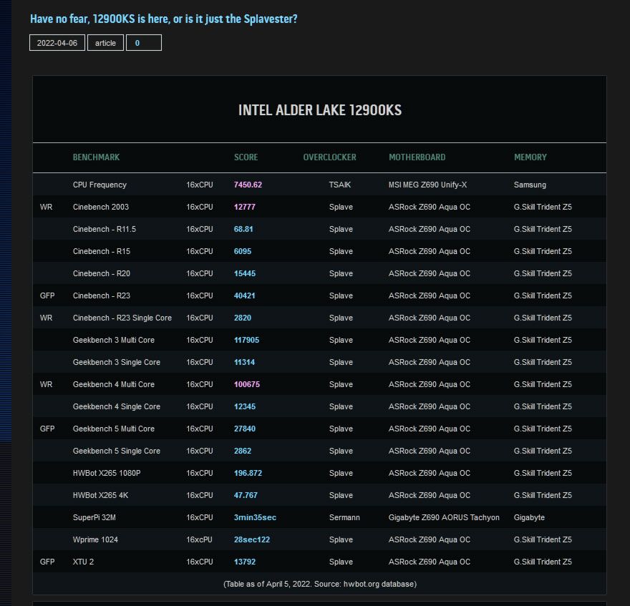The height and width of the screenshot is (606, 630).
Task: Open the CPU Frequency score 7450.62
Action: click(x=248, y=185)
